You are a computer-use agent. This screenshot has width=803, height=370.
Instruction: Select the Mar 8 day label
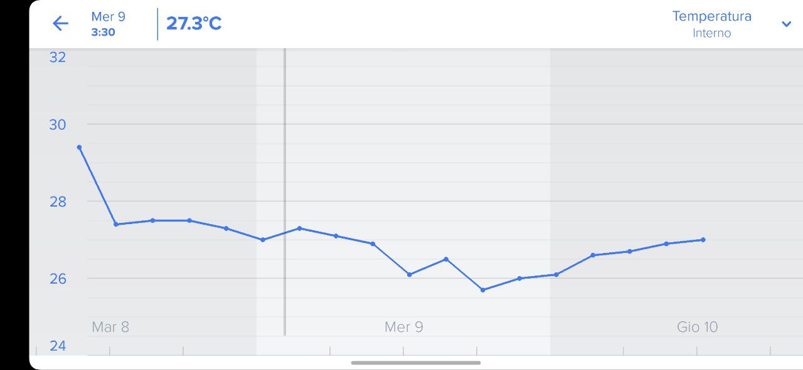[x=110, y=327]
